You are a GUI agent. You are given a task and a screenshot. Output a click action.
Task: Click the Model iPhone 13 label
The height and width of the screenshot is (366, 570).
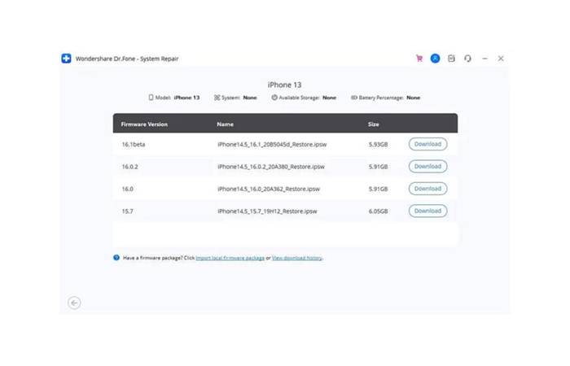point(174,98)
